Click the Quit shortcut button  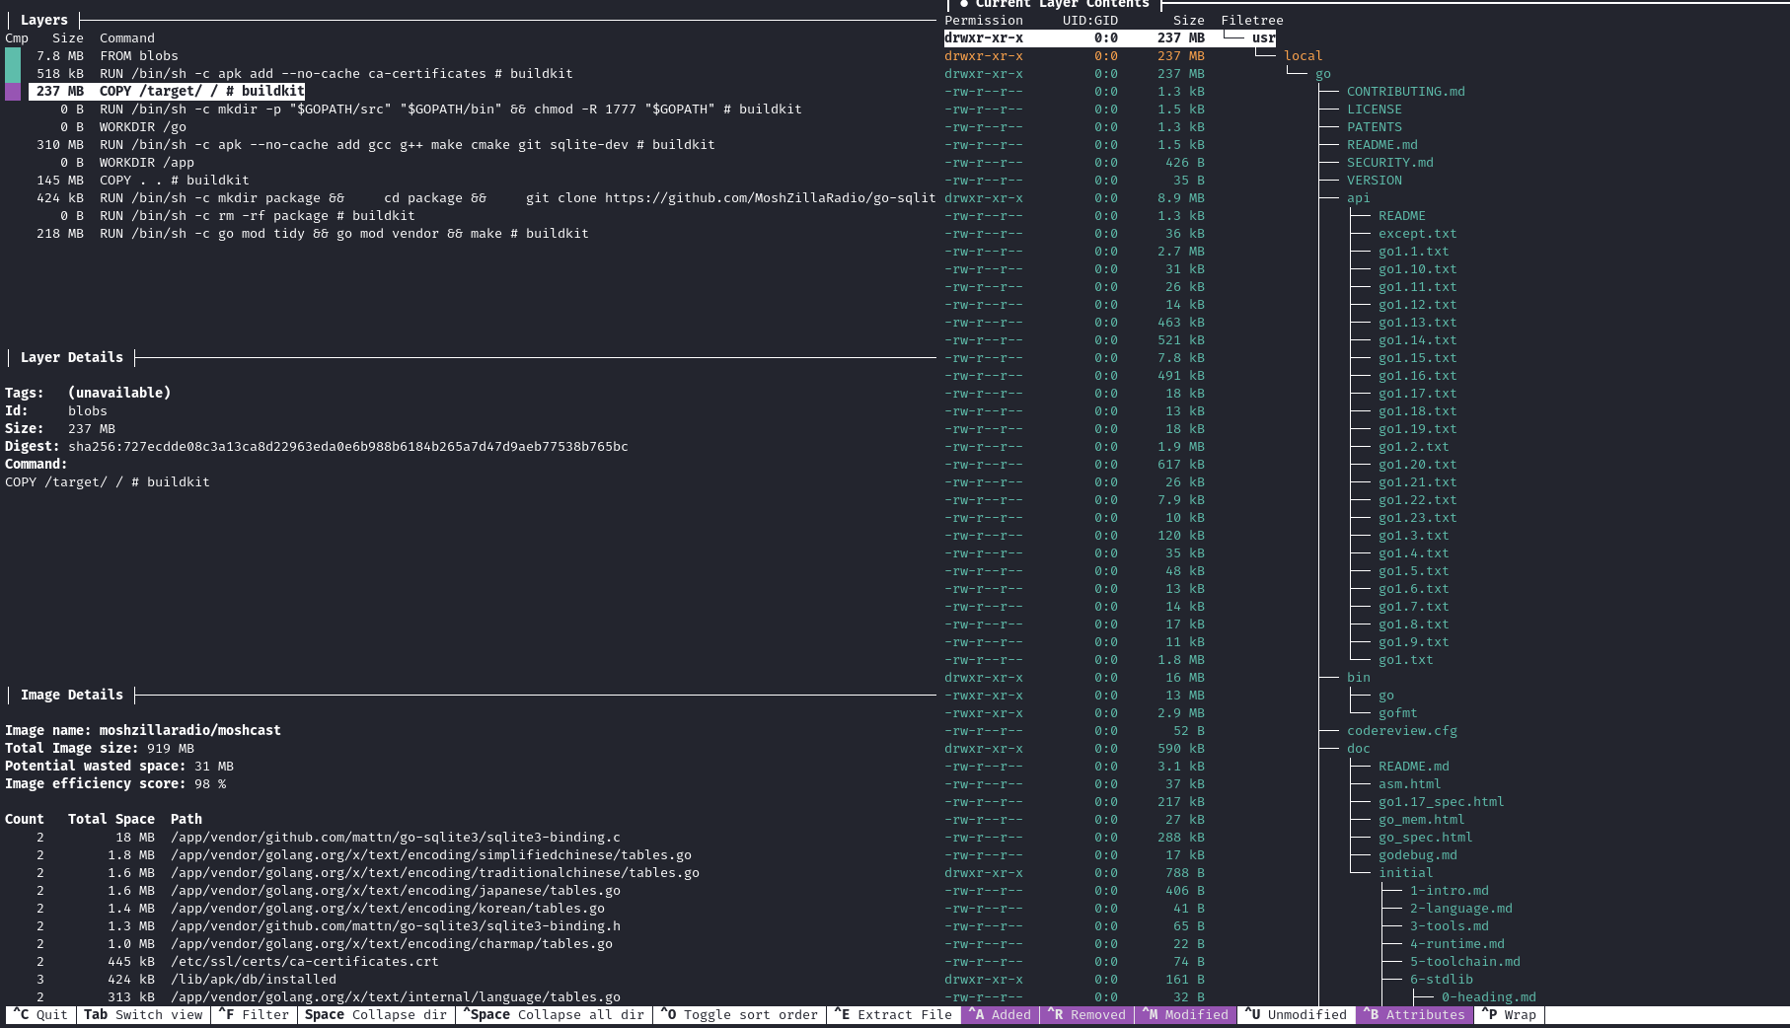coord(40,1014)
